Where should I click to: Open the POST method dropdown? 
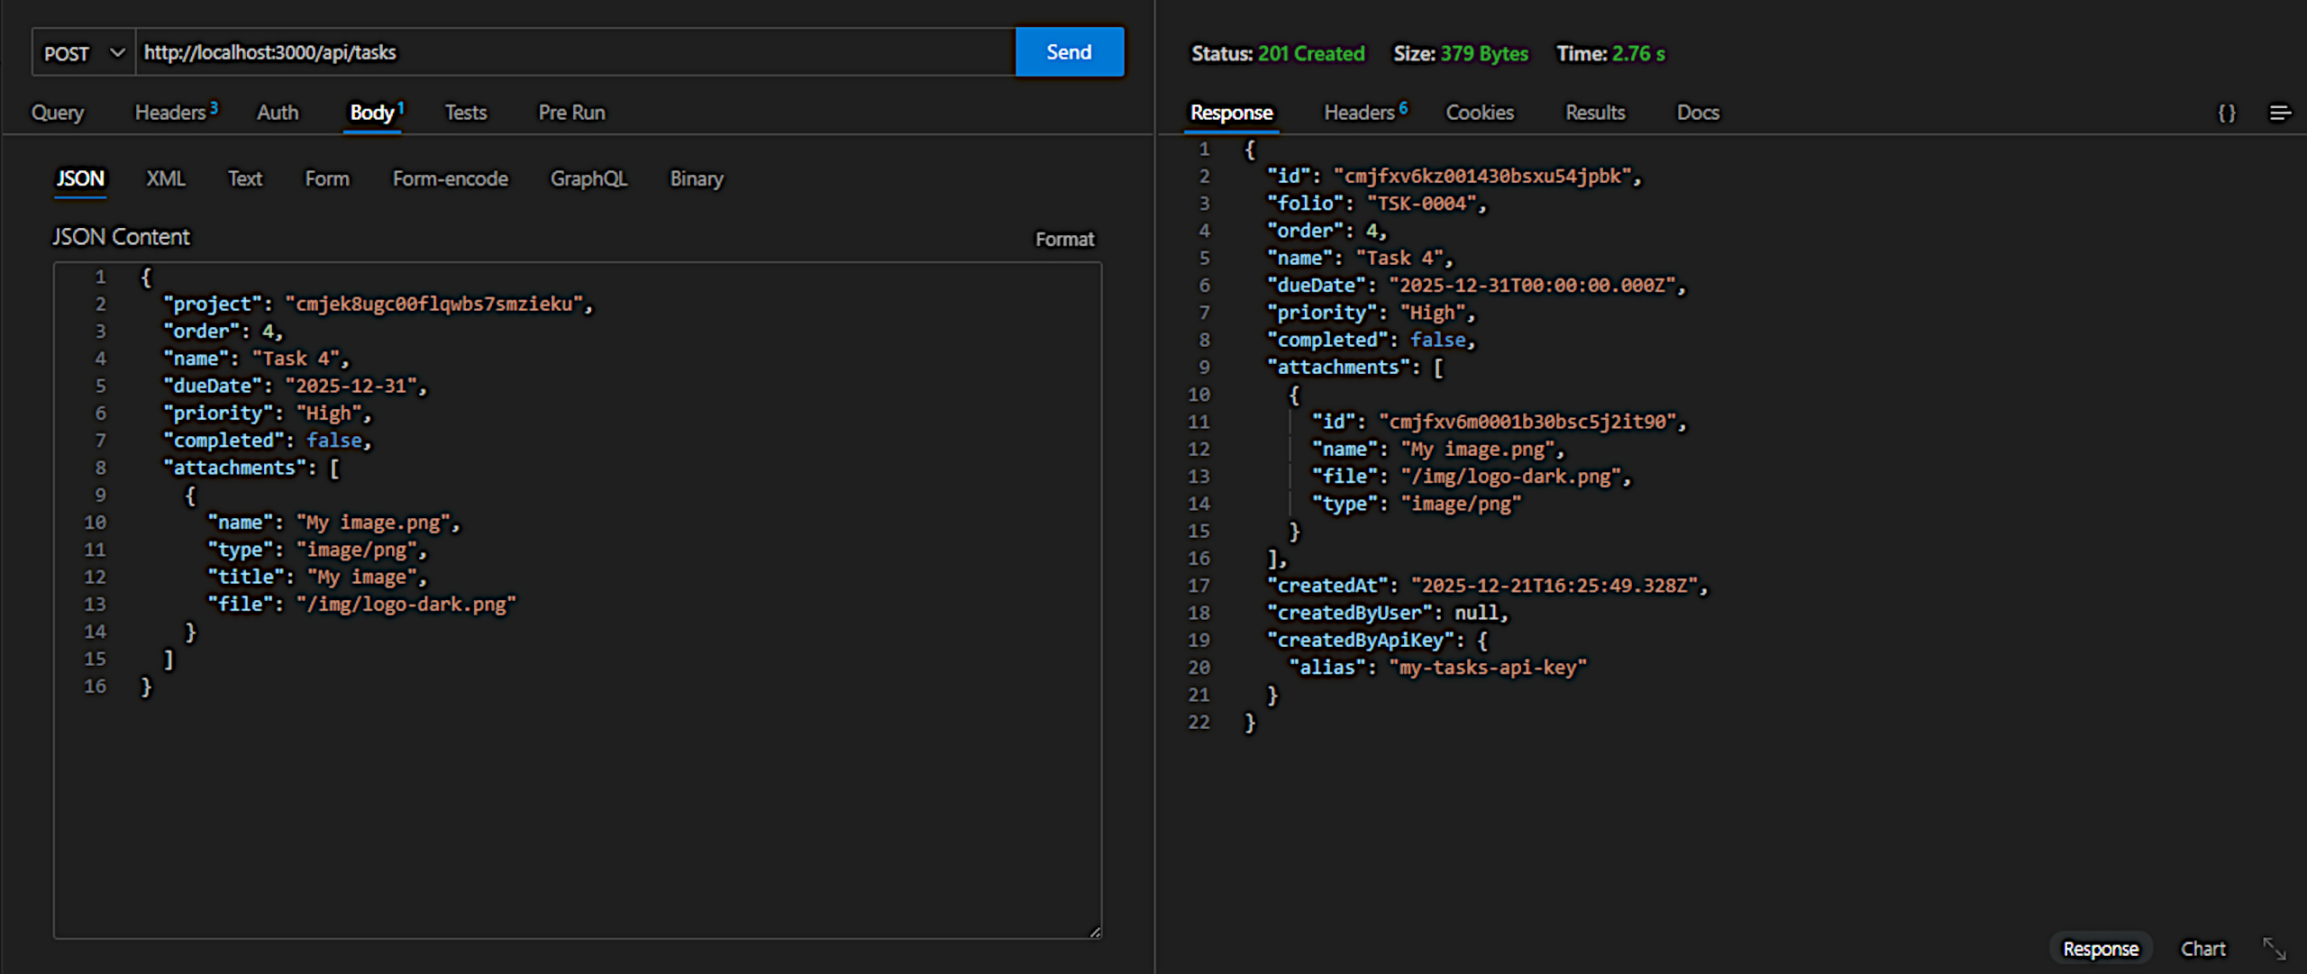(x=83, y=53)
